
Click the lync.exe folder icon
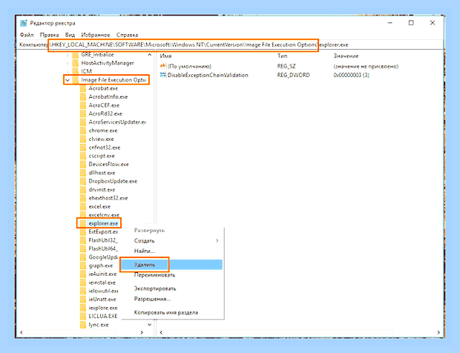tap(83, 325)
